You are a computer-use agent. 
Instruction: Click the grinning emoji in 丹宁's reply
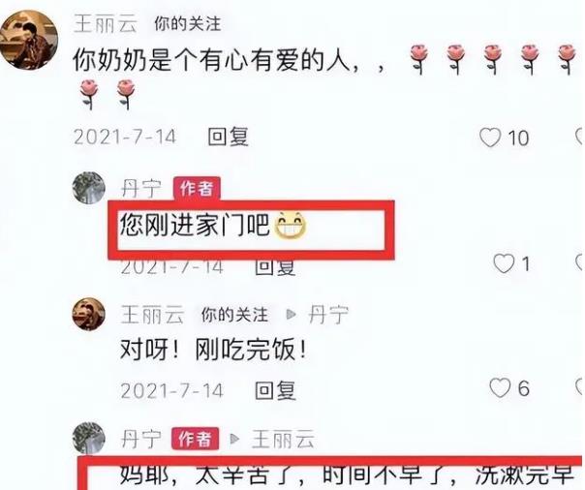[291, 225]
